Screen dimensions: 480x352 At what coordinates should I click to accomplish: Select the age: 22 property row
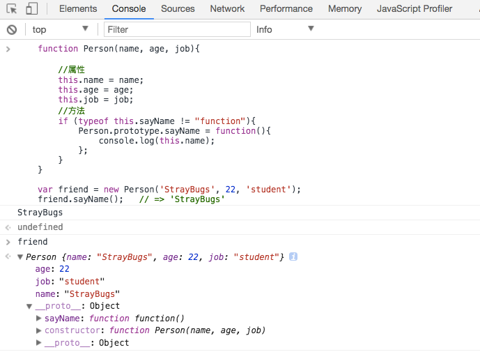[52, 269]
